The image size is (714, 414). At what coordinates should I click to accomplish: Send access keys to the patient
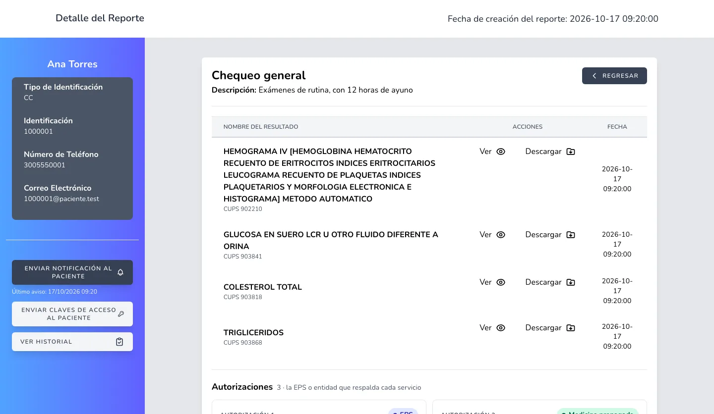[x=72, y=314]
